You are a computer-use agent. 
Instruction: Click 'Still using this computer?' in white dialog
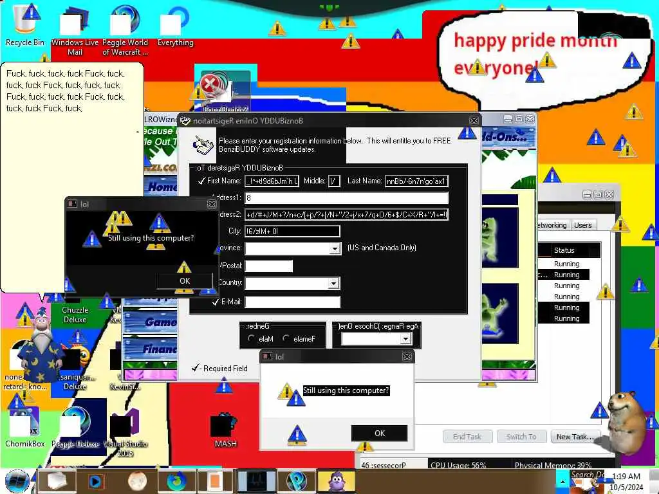[346, 390]
